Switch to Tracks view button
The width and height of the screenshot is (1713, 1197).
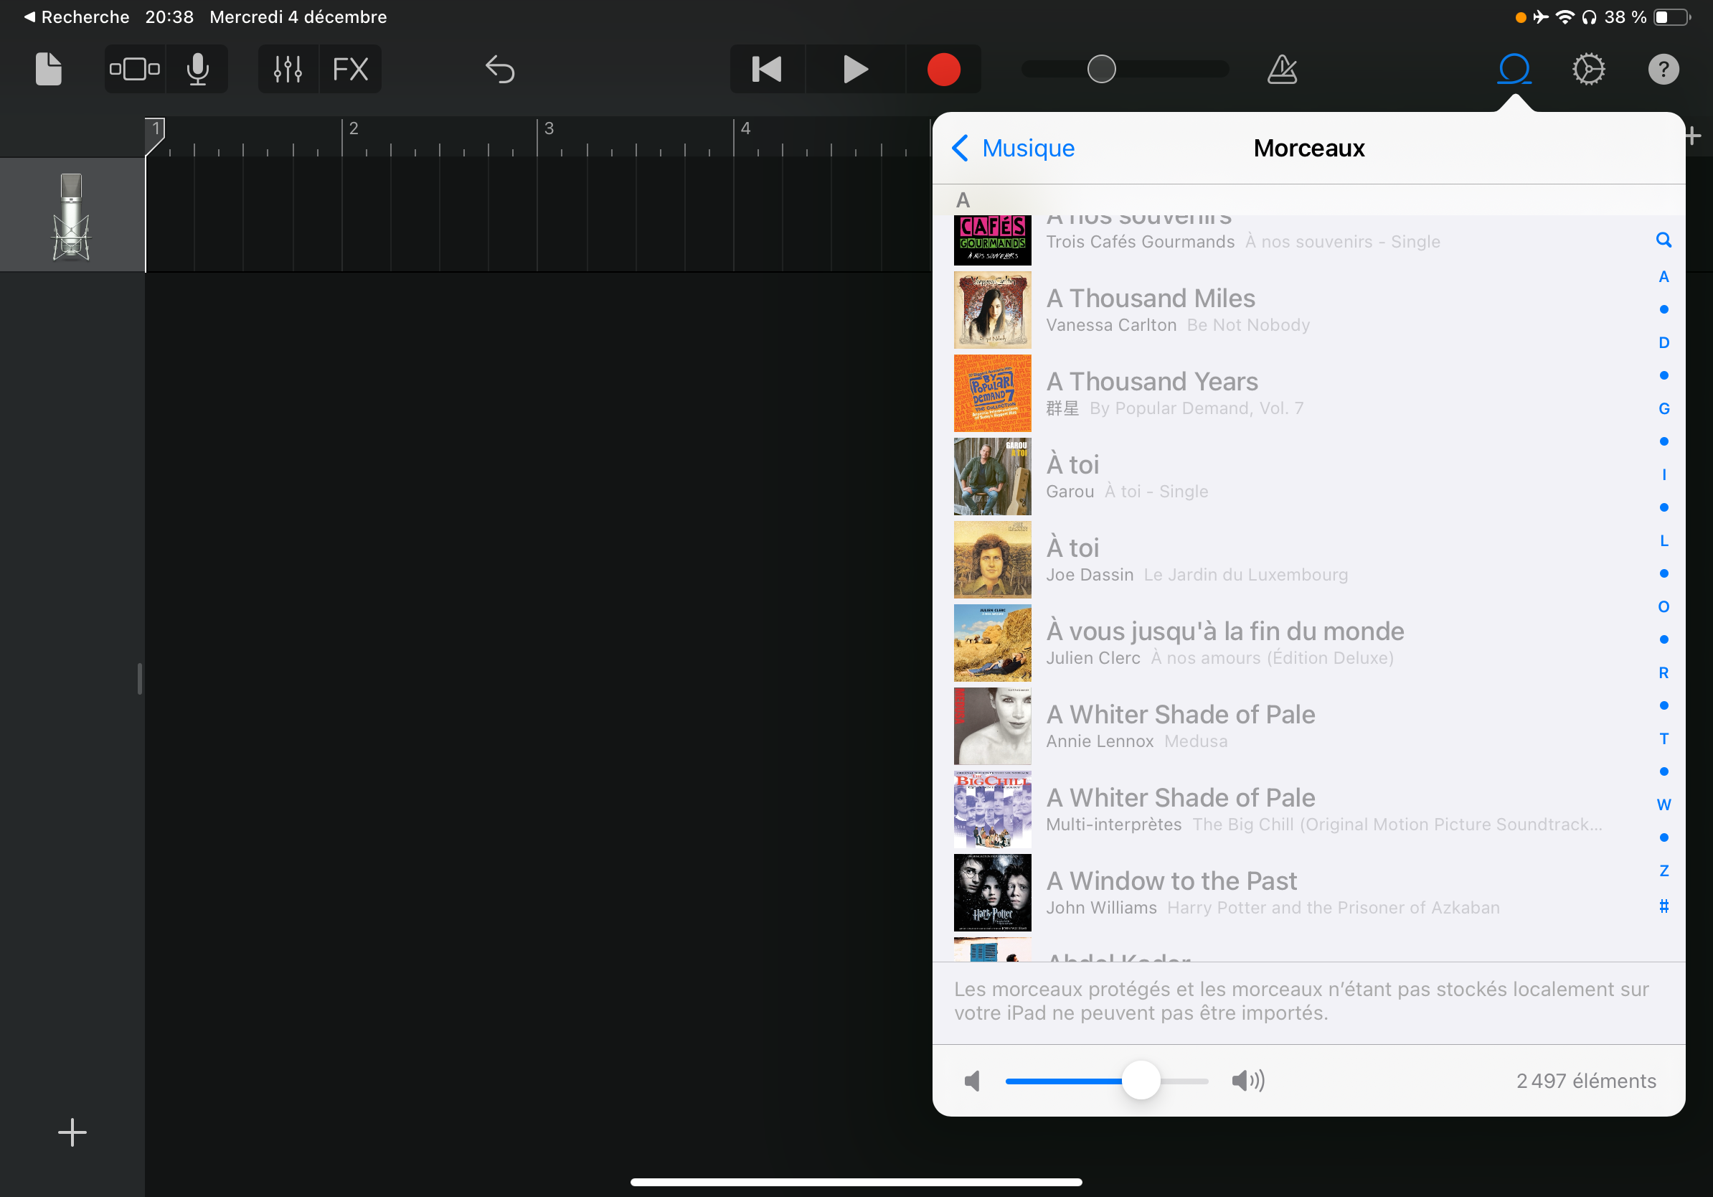point(135,70)
